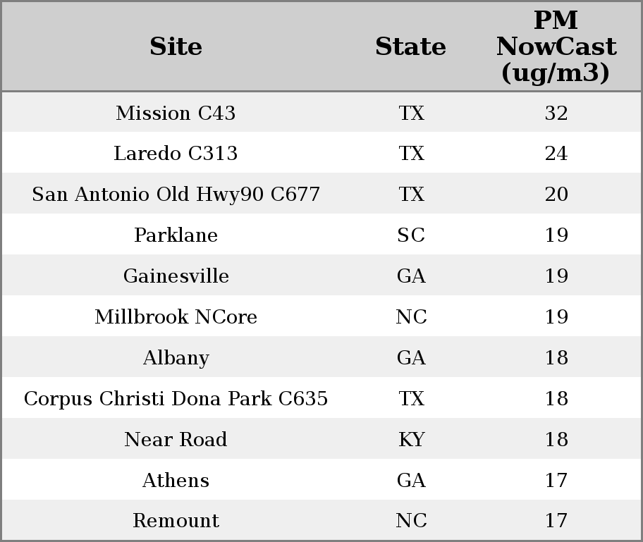Select San Antonio Old Hwy90 C677 cell

point(176,194)
